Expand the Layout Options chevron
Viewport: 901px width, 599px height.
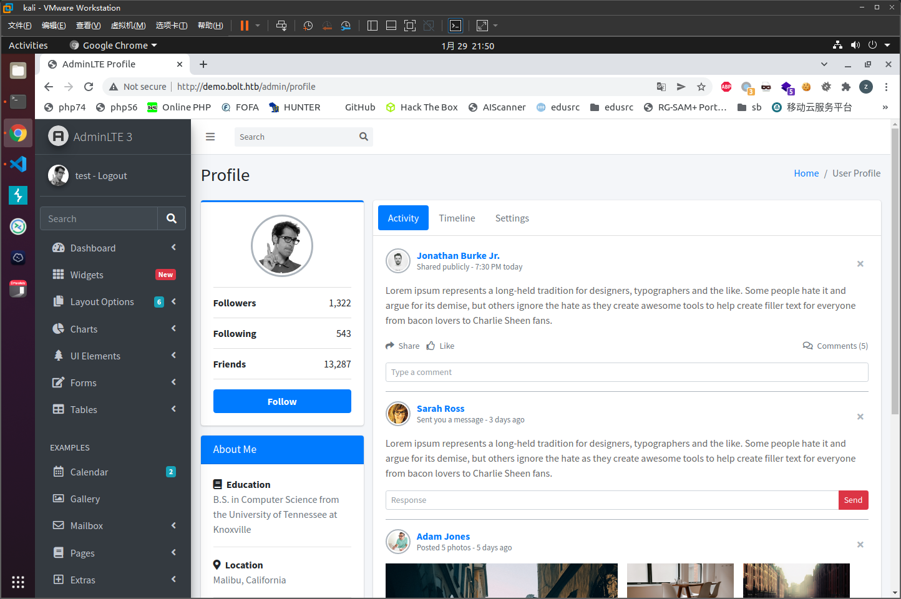174,301
